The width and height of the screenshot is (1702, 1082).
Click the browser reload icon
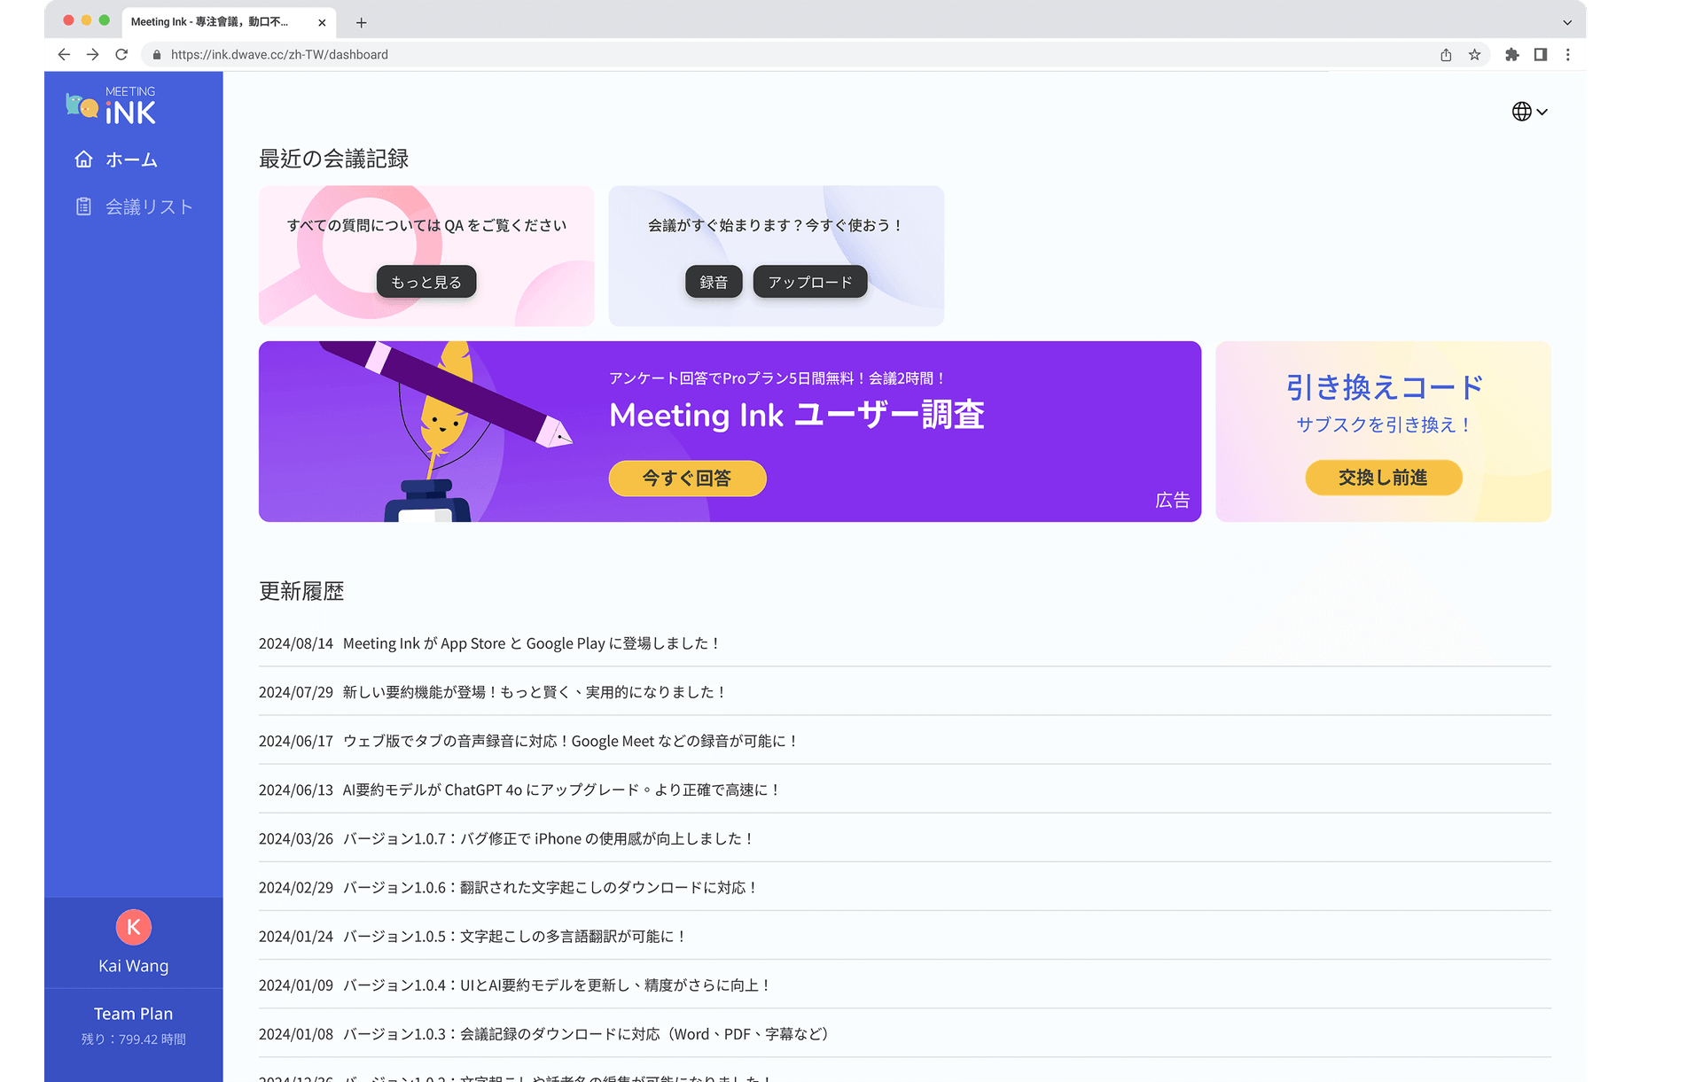121,55
